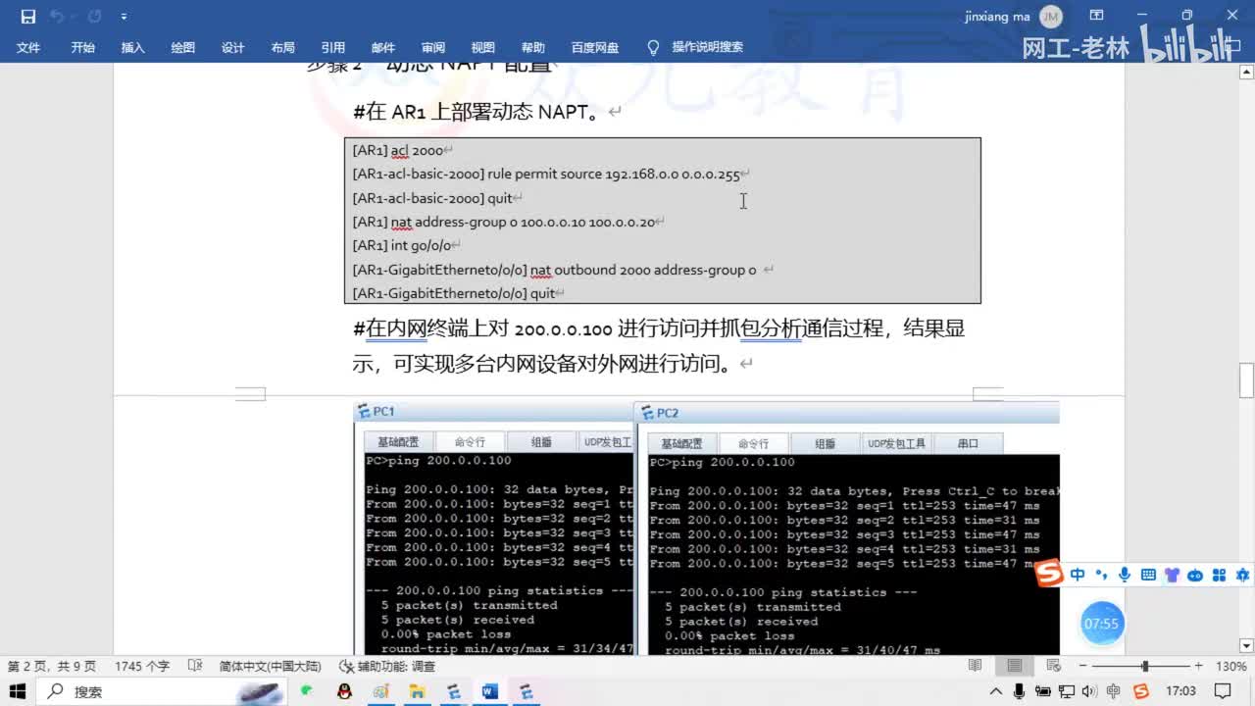The image size is (1255, 706).
Task: Open the 文件 menu
Action: point(28,47)
